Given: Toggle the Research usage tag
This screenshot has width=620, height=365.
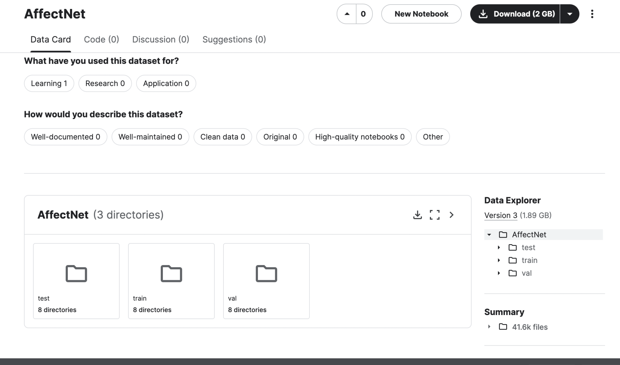Looking at the screenshot, I should (x=105, y=83).
